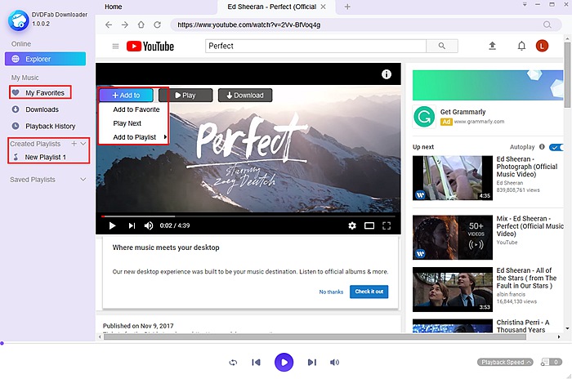This screenshot has width=572, height=379.
Task: Enter fullscreen in the YouTube player
Action: tap(387, 225)
